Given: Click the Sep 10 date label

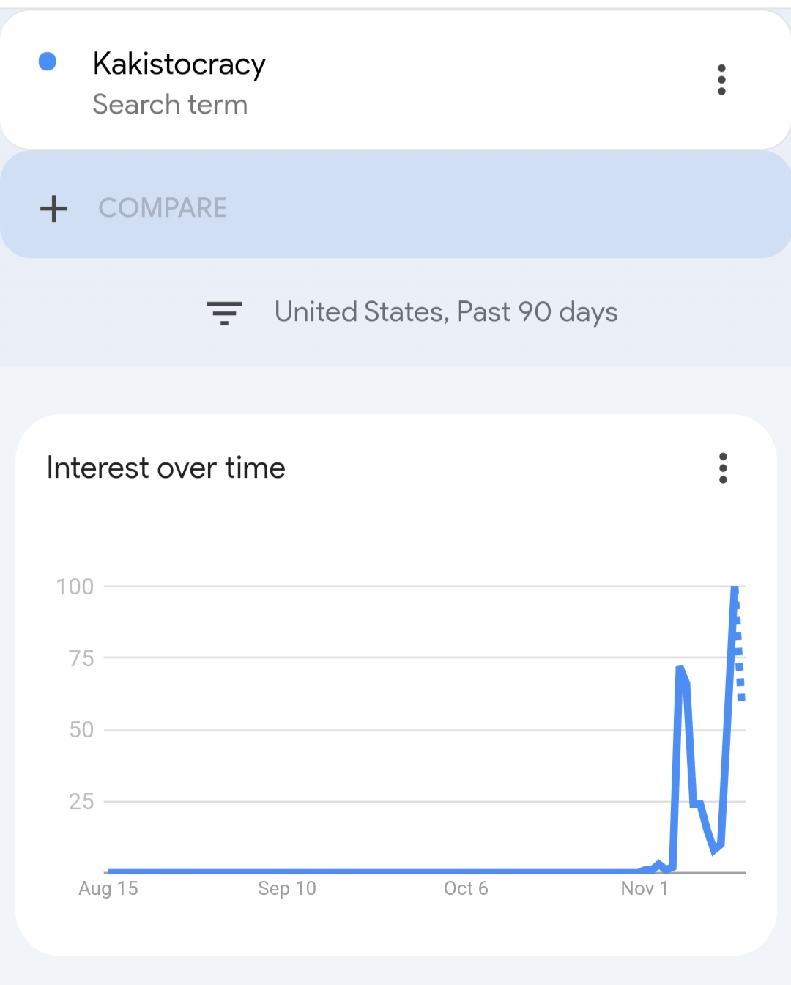Looking at the screenshot, I should coord(287,889).
